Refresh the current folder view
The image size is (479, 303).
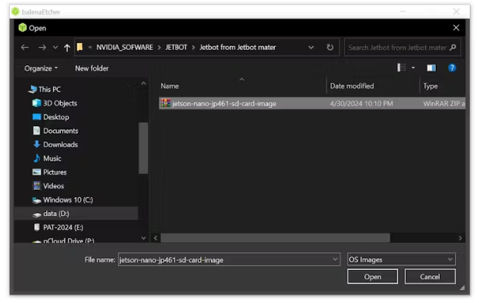[x=330, y=48]
